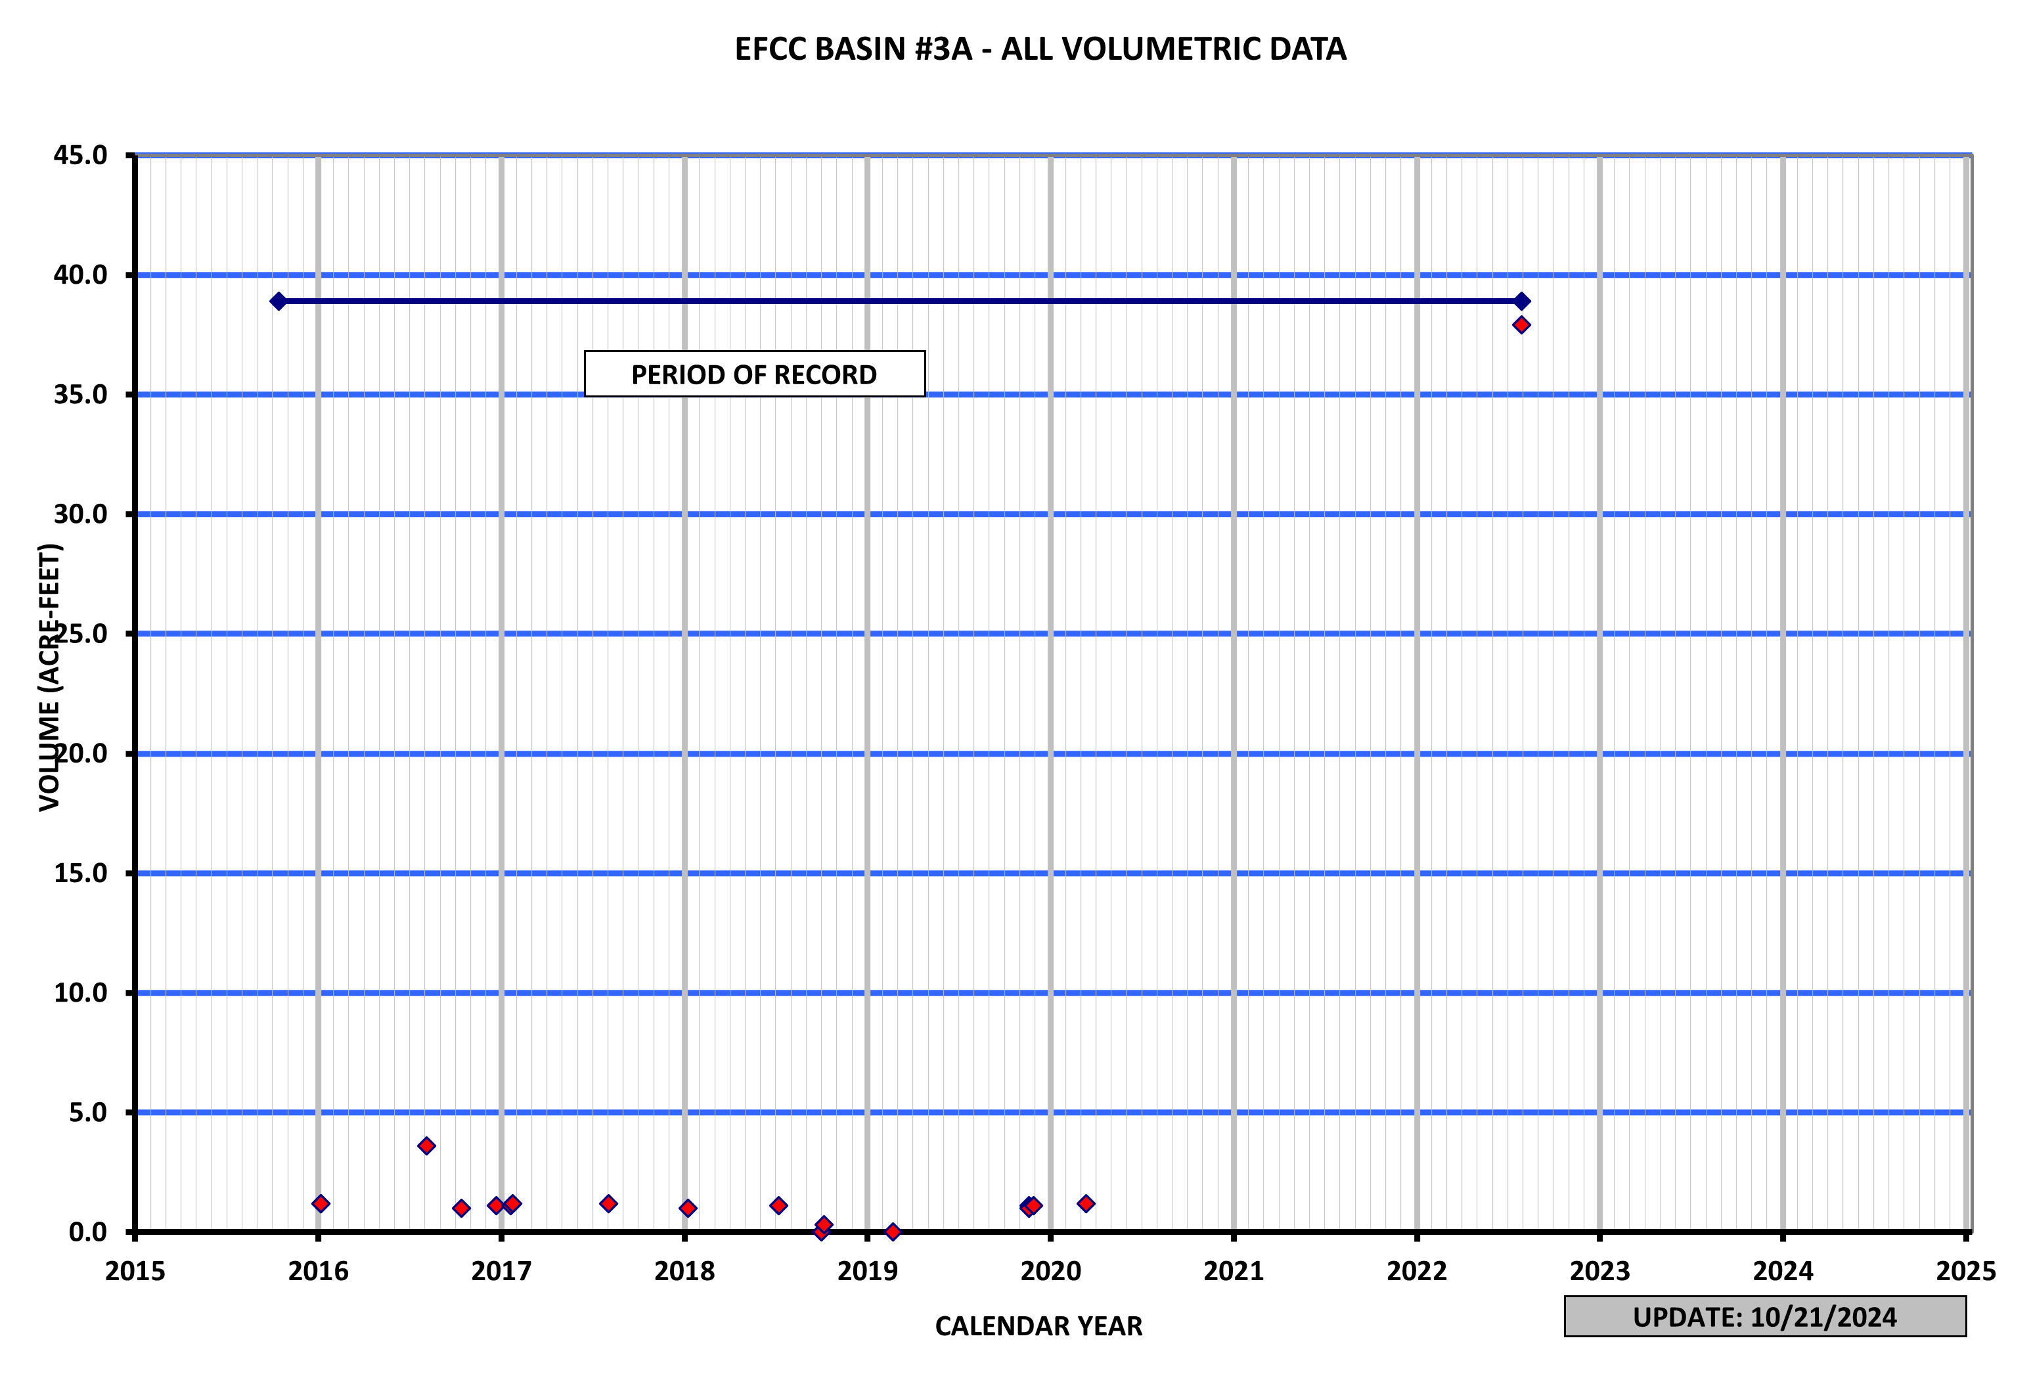Click the 2024 x-axis label
Screen dimensions: 2031x1378
point(1783,1270)
